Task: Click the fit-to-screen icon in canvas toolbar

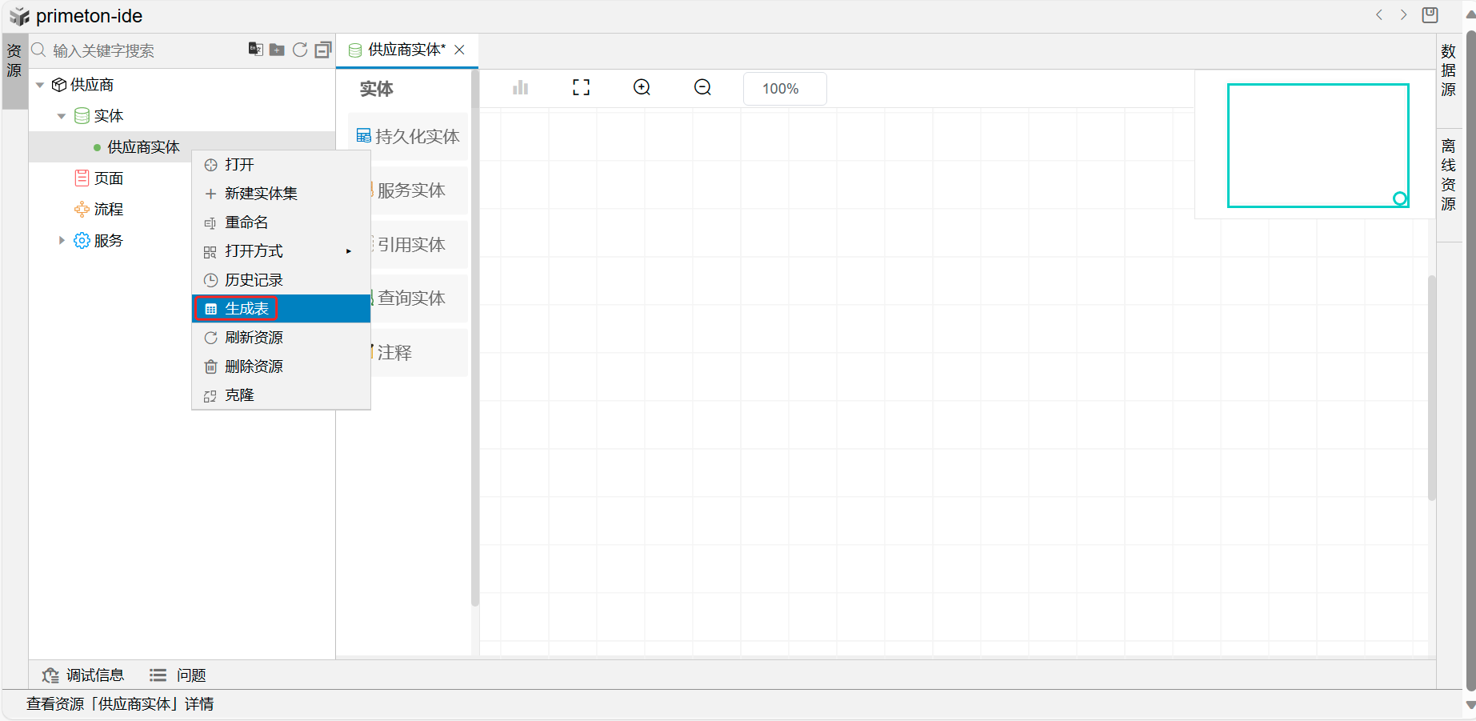Action: [582, 88]
